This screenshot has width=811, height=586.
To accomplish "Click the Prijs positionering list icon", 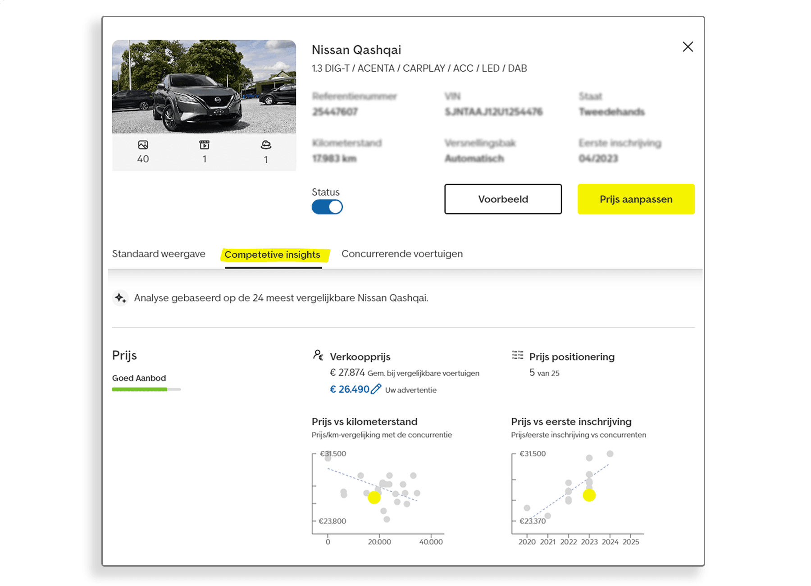I will coord(518,355).
